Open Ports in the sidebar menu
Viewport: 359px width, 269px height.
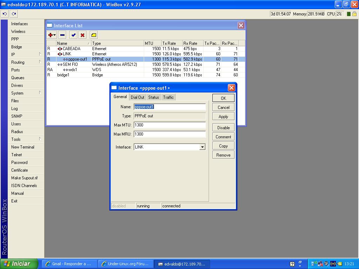point(26,70)
